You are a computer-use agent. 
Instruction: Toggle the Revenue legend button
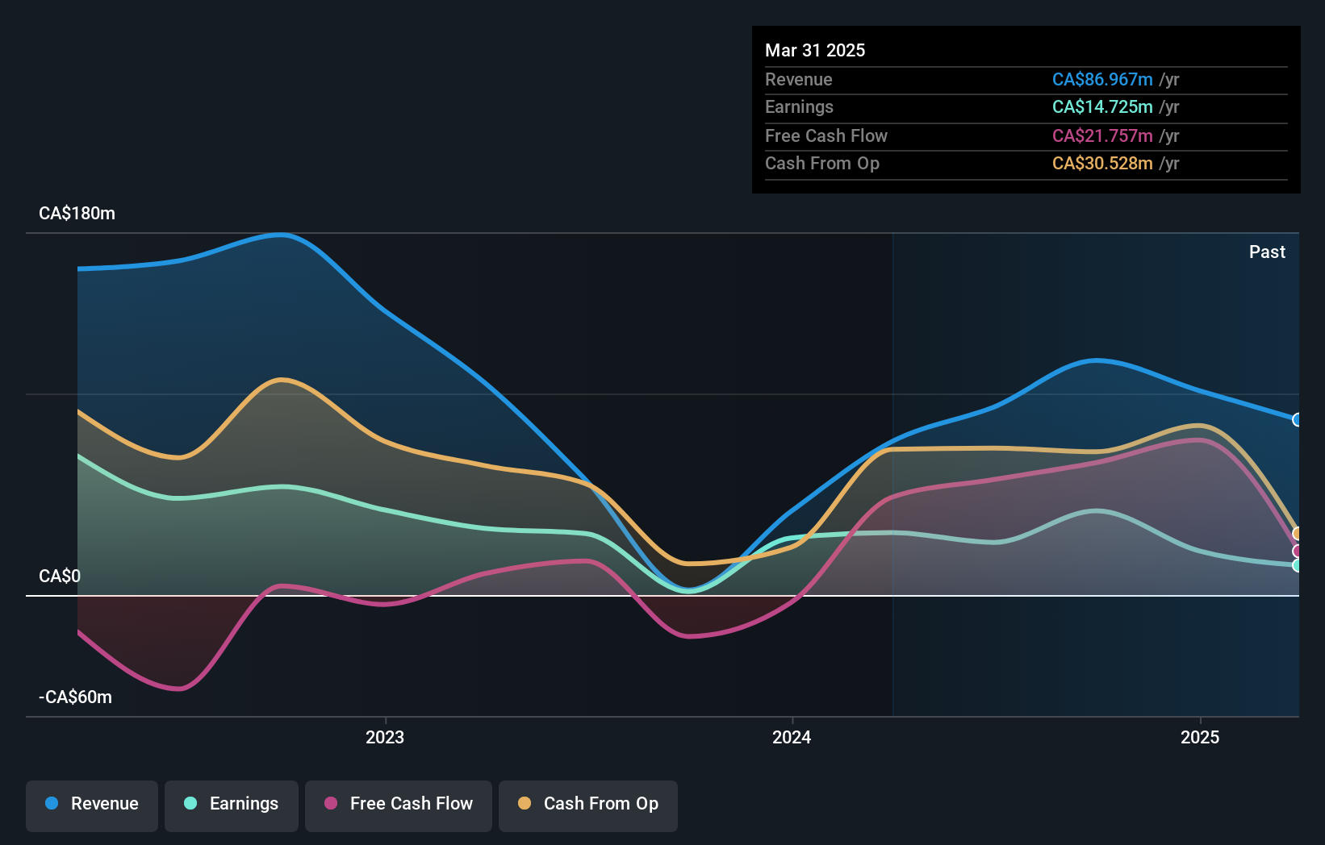coord(92,805)
